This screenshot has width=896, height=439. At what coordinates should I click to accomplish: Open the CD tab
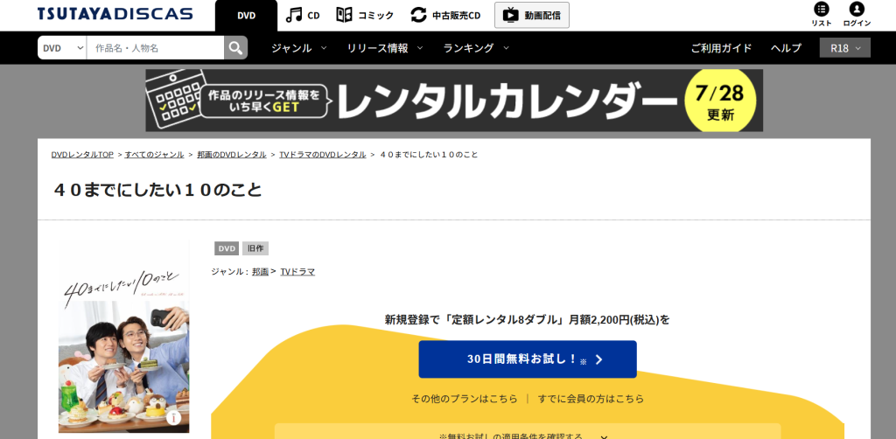pyautogui.click(x=303, y=16)
